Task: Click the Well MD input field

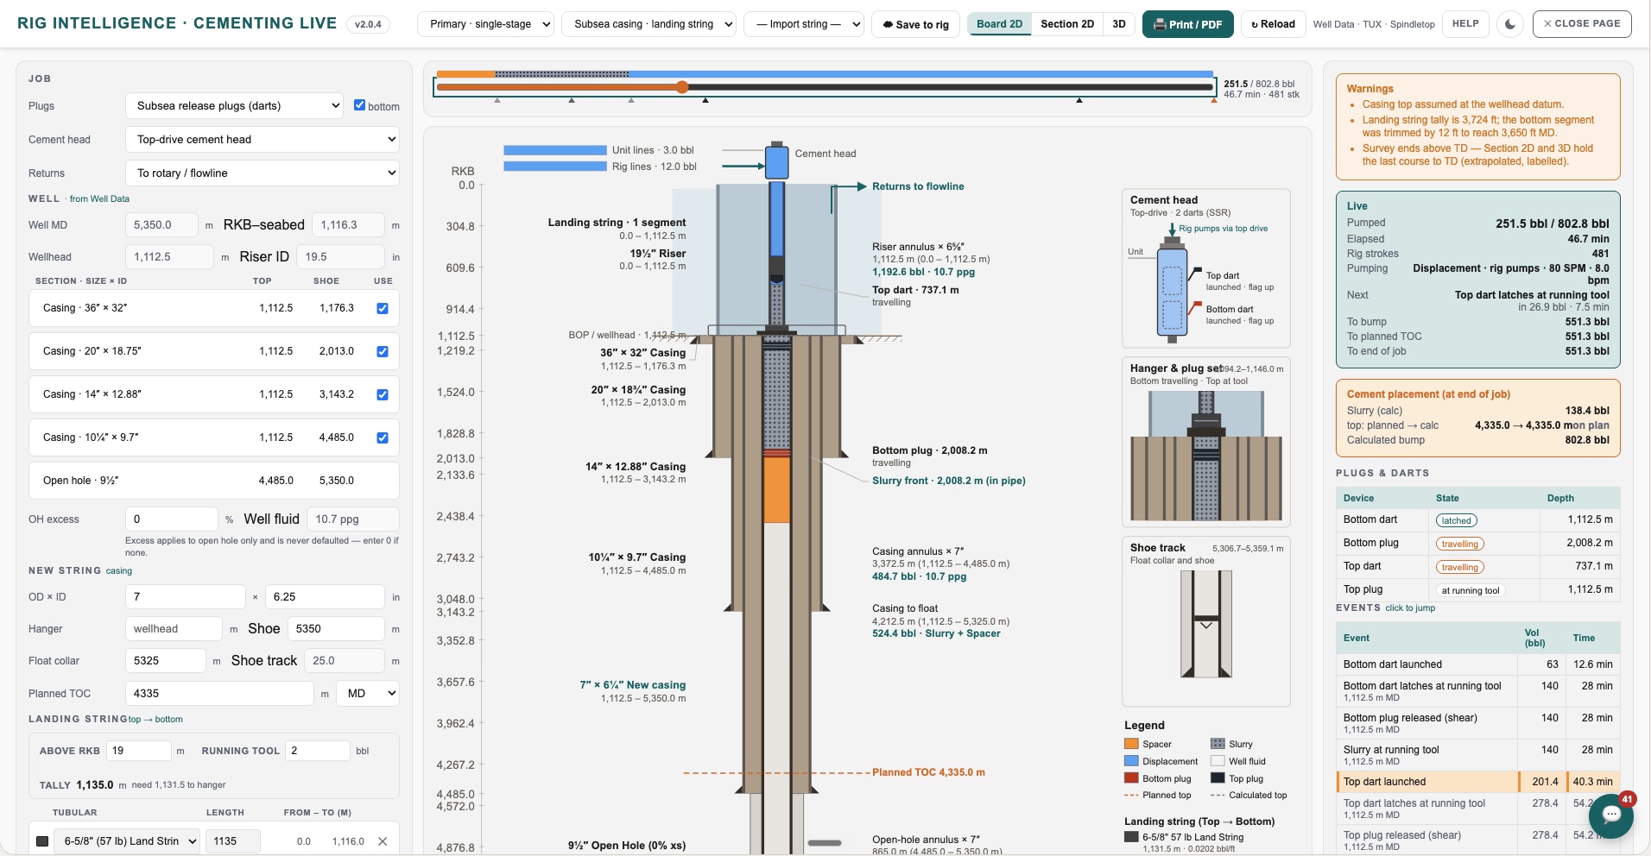Action: pyautogui.click(x=162, y=225)
